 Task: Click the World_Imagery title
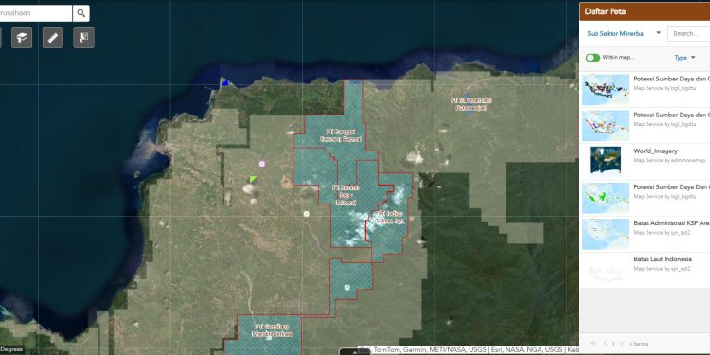(656, 151)
